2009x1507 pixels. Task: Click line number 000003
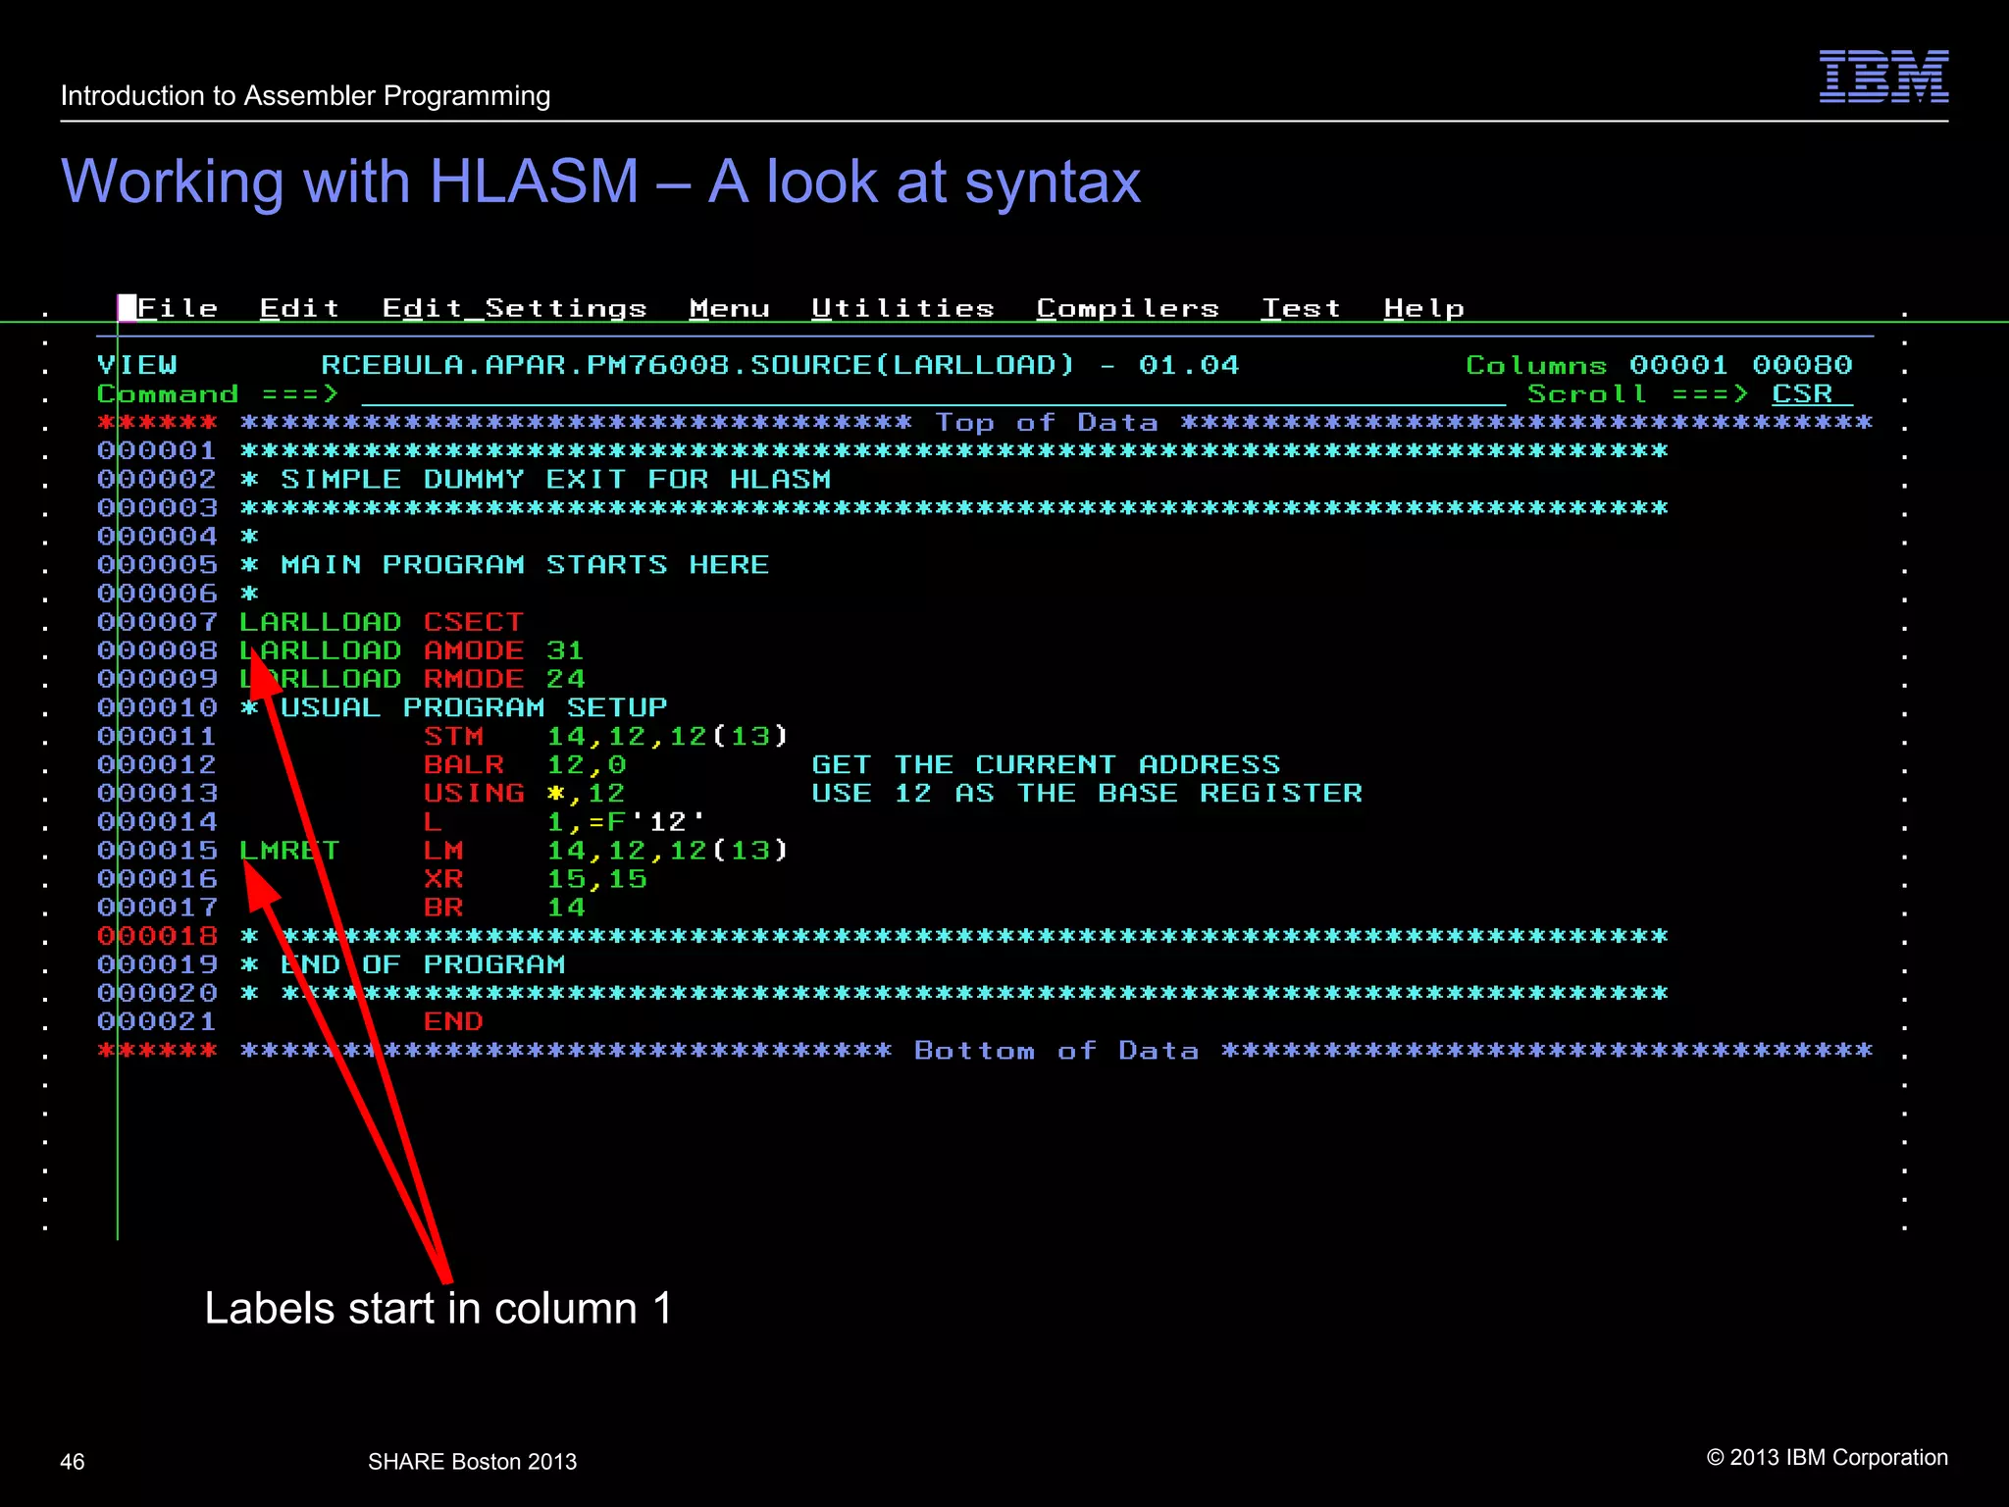coord(157,508)
